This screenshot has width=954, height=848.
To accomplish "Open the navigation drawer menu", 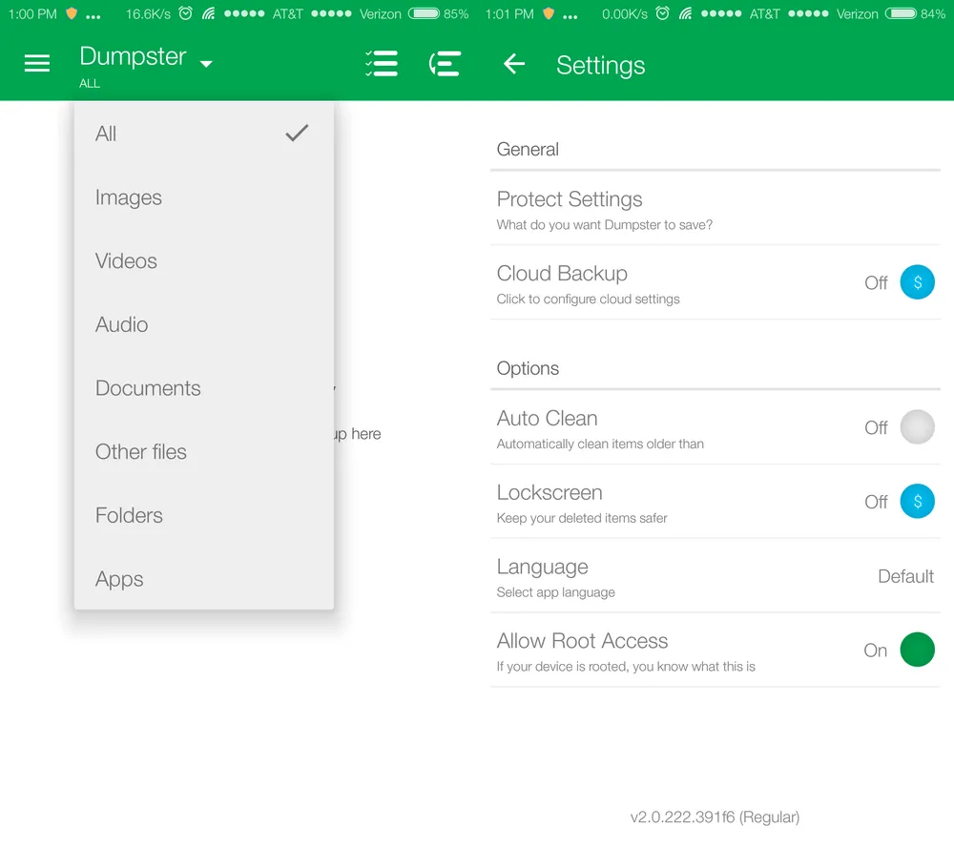I will point(36,63).
